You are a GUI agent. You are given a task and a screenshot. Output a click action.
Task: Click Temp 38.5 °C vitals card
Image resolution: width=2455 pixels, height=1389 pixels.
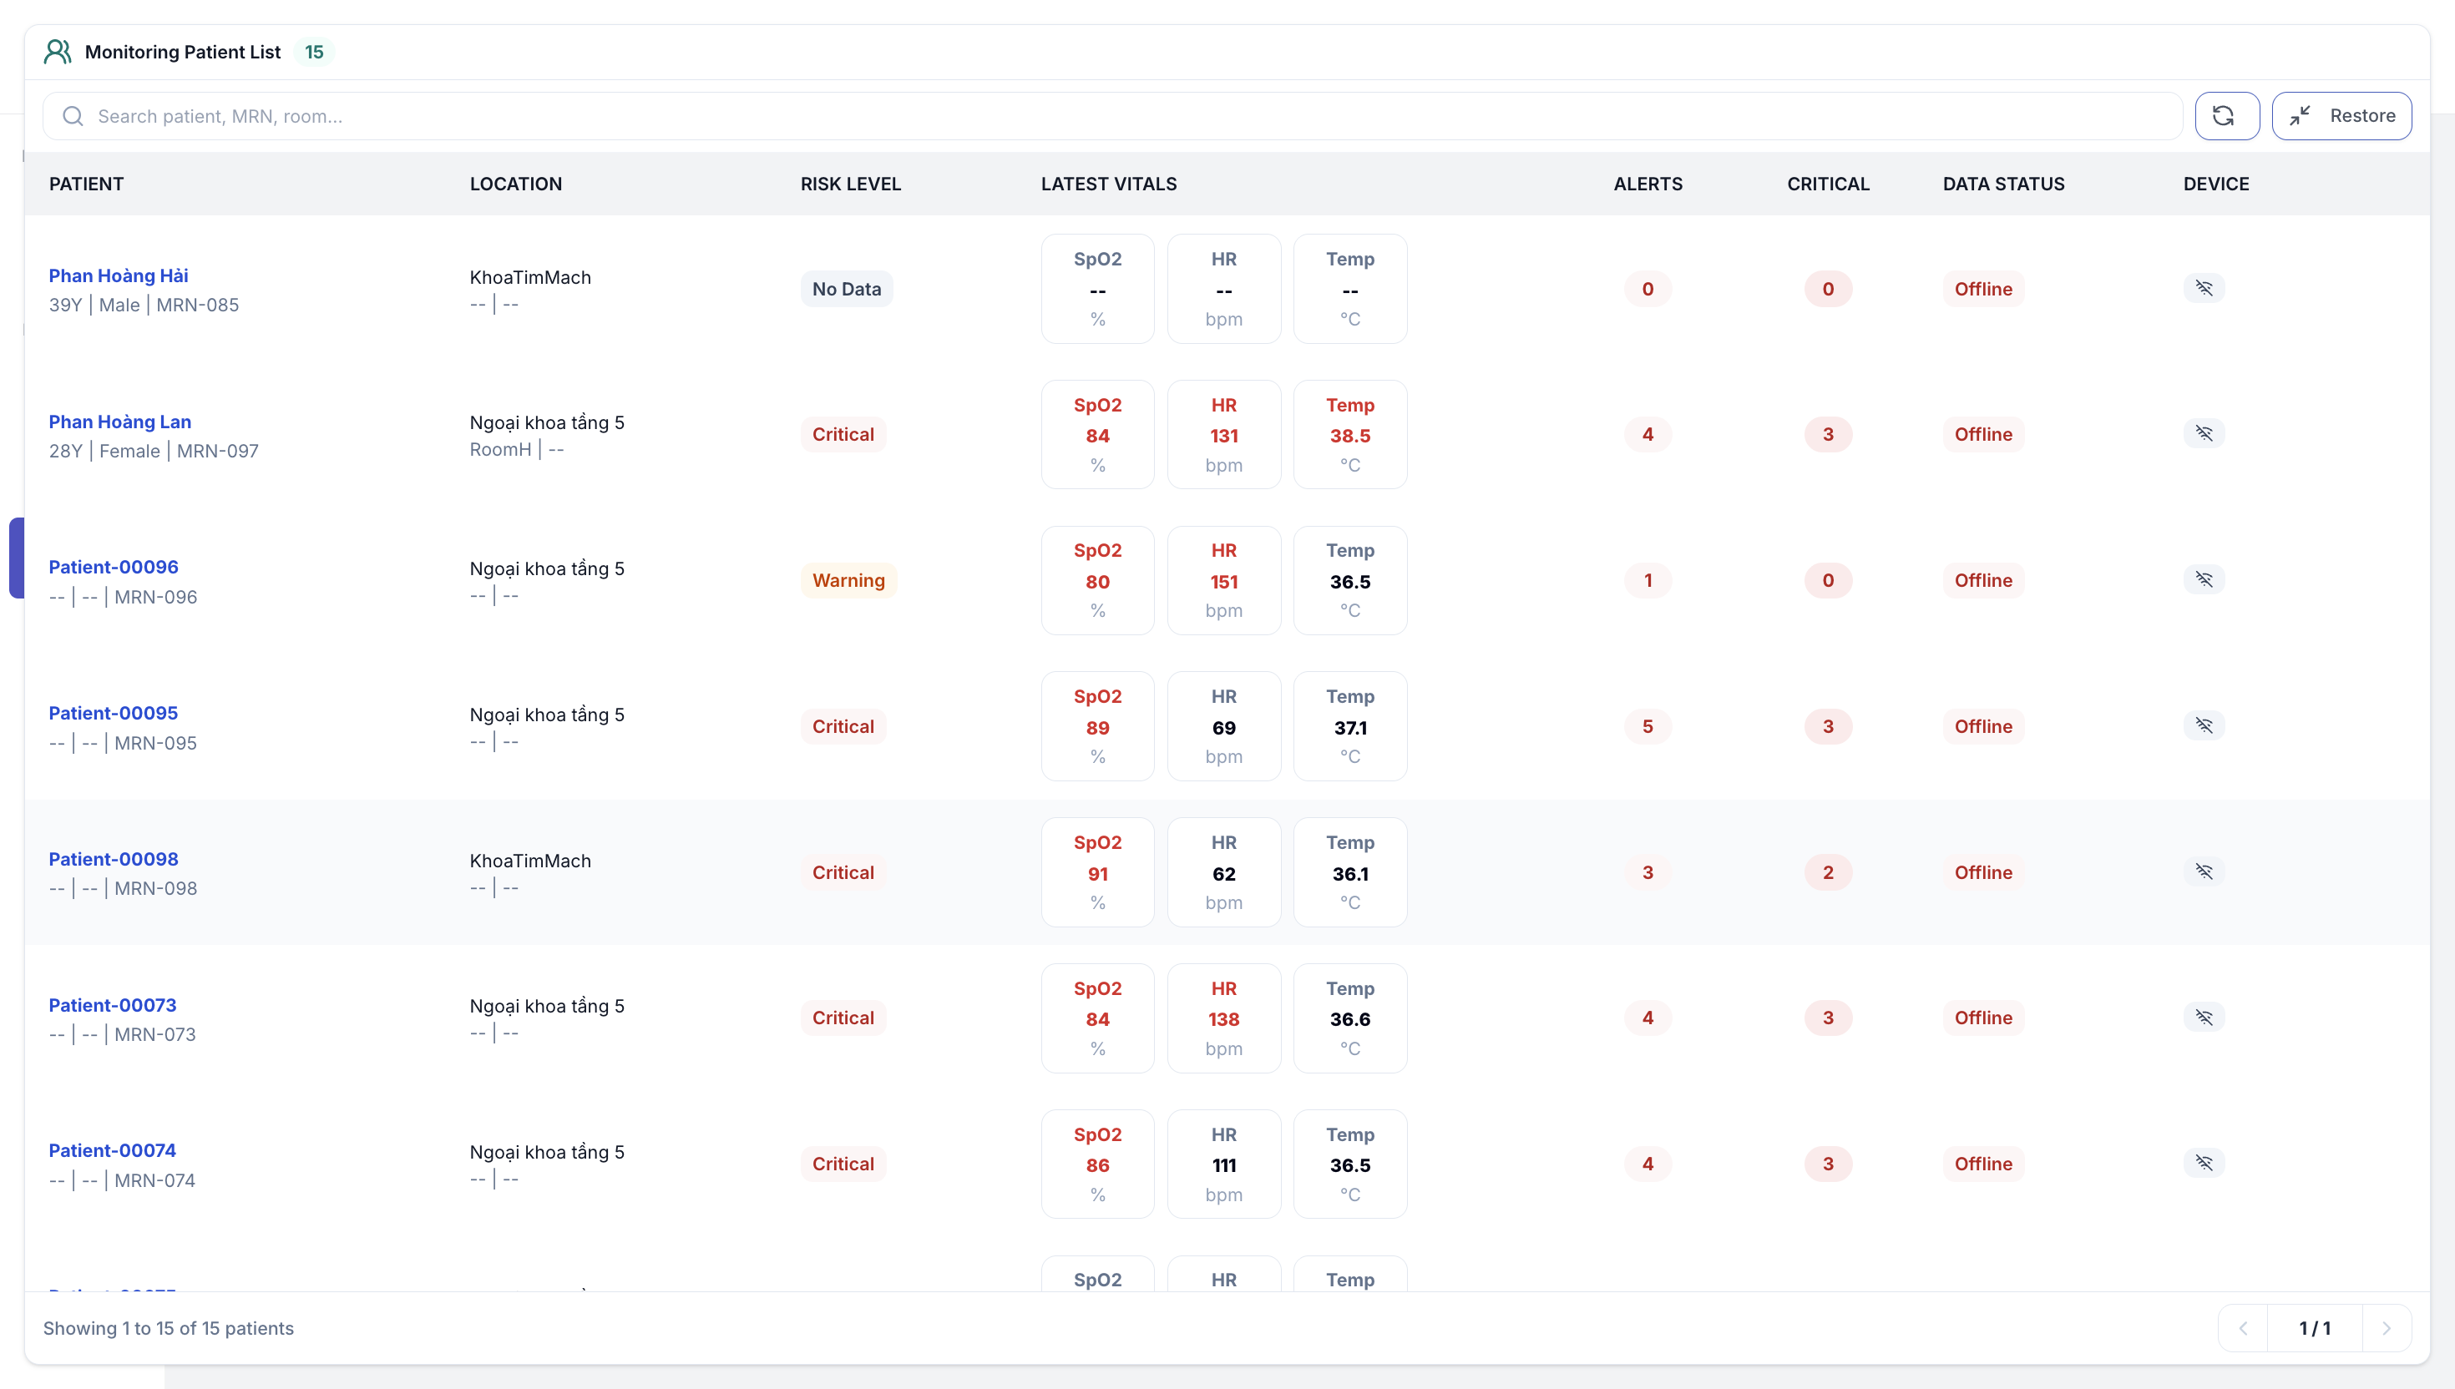[1349, 434]
